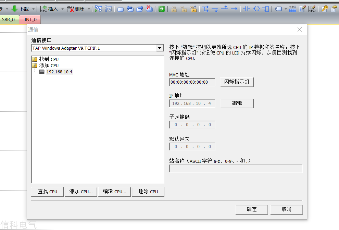
Task: Click the subnet mask field
Action: click(x=192, y=125)
